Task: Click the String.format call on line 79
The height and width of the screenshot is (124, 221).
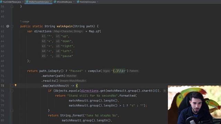Action: coord(71,116)
